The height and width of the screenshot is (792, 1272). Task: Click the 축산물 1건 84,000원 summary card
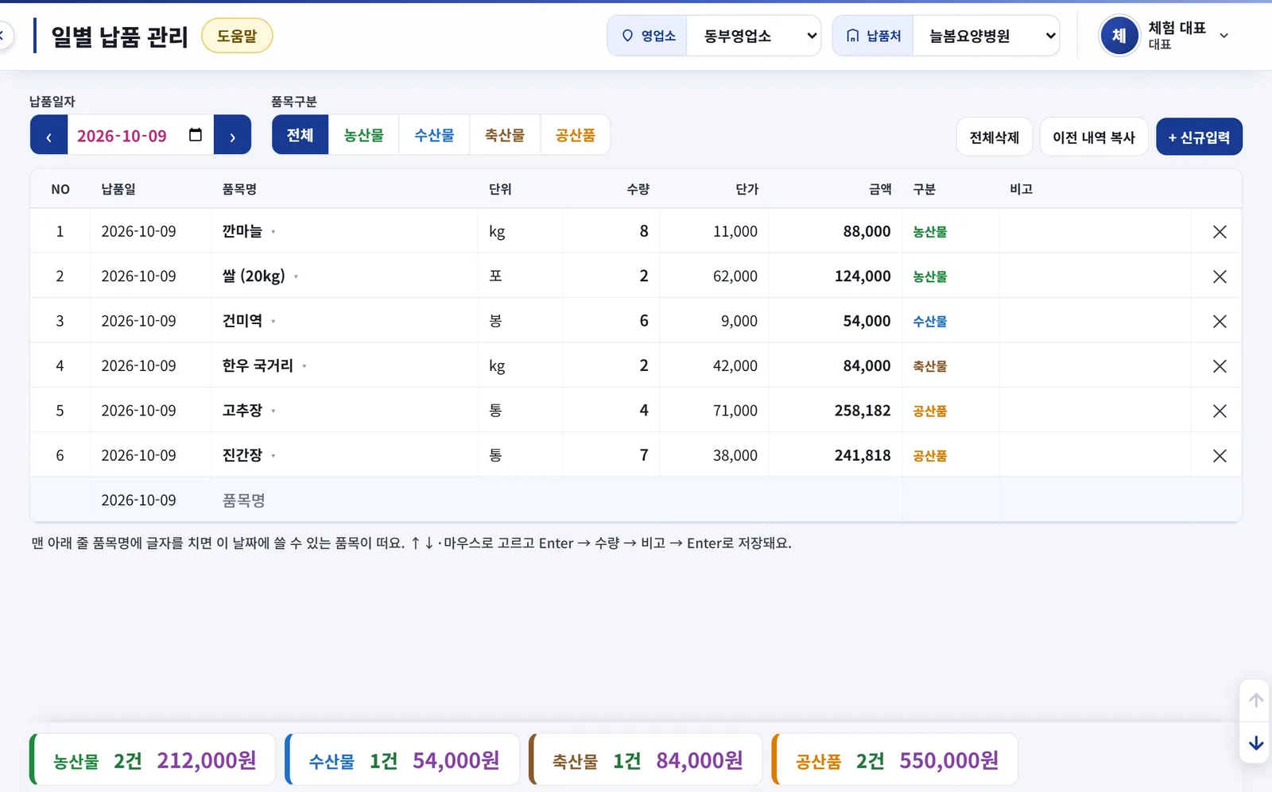coord(646,760)
